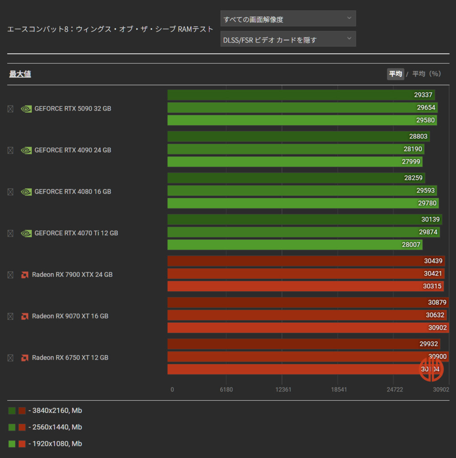456x458 pixels.
Task: Toggle the GEFORCE RTX 5090 32 GB checkbox
Action: click(11, 109)
